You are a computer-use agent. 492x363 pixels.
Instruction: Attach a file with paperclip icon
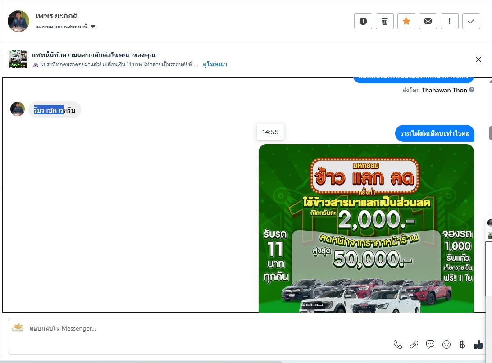coord(414,345)
